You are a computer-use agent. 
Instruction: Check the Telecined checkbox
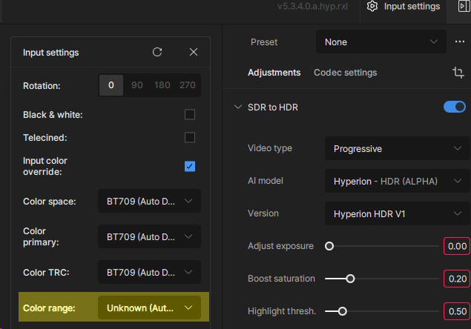click(190, 138)
